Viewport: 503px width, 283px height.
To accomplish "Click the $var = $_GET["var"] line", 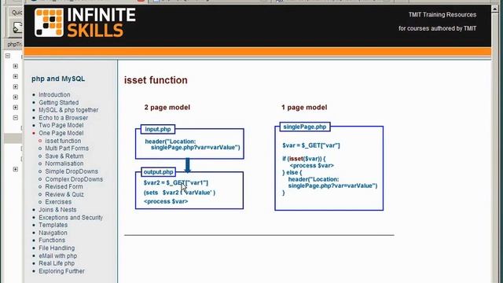I will coord(311,145).
